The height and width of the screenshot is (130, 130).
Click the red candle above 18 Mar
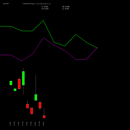point(32,111)
